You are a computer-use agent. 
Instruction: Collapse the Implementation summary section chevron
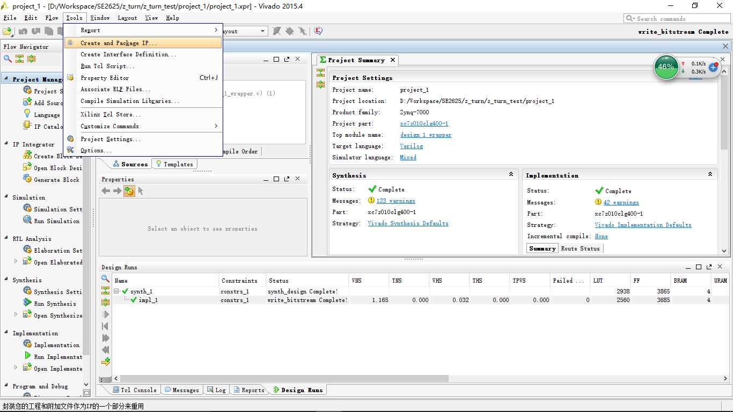pos(710,174)
